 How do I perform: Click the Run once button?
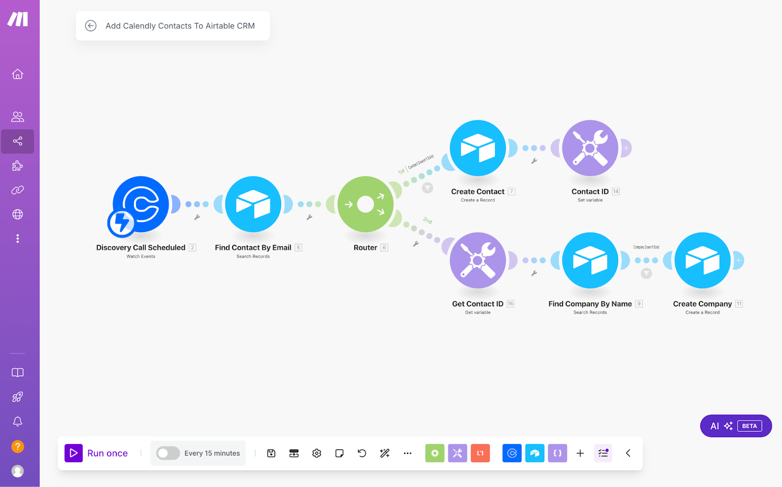[96, 453]
